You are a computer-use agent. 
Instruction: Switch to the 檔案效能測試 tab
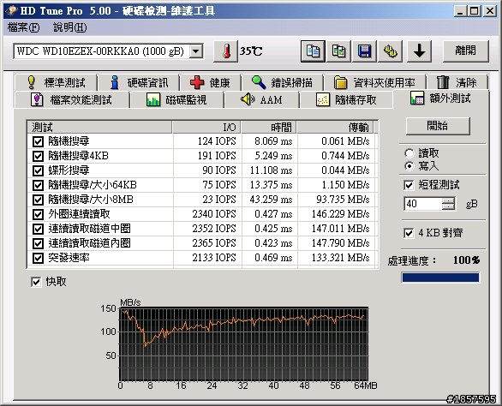pyautogui.click(x=72, y=100)
